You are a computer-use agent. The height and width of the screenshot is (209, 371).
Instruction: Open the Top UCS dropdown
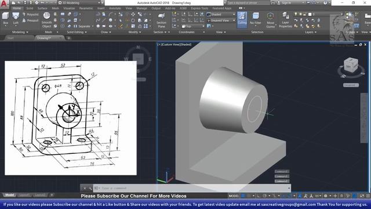click(x=193, y=26)
